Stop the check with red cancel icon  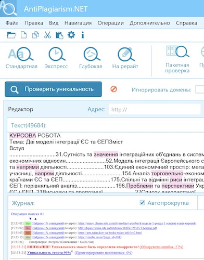[x=113, y=89]
